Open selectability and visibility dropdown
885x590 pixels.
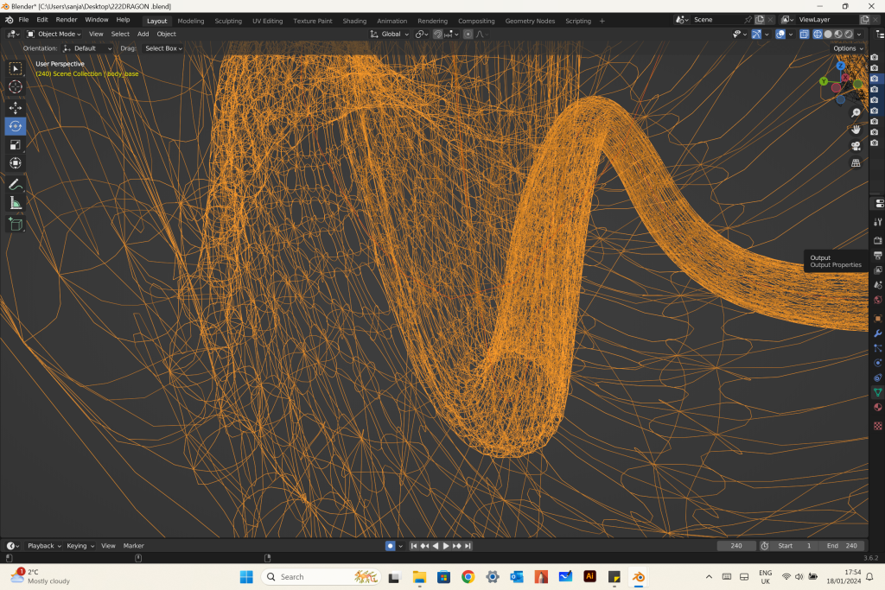click(740, 35)
